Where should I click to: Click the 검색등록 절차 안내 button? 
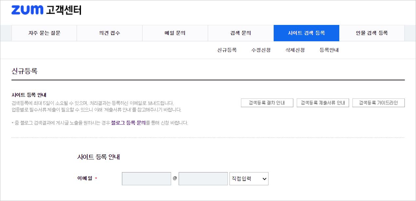tap(267, 103)
